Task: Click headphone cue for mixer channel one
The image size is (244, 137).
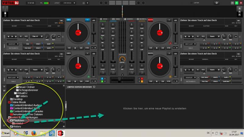Action: (x=103, y=73)
